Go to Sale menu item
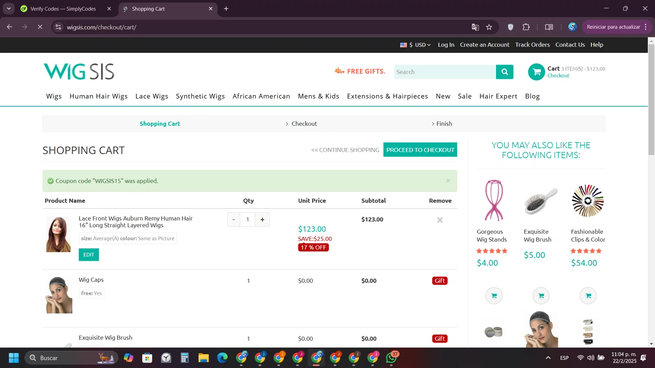The width and height of the screenshot is (655, 368). pos(465,96)
